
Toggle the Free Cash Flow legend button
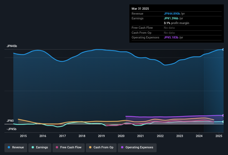pos(69,148)
